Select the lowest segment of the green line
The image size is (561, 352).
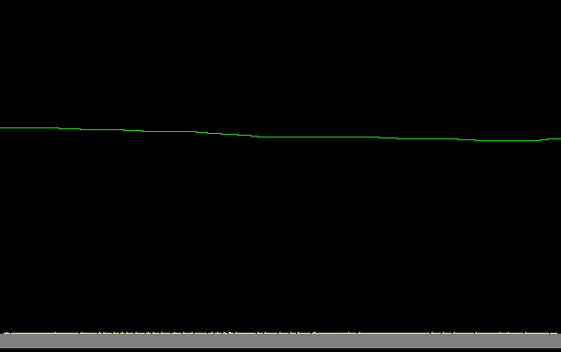pyautogui.click(x=508, y=140)
